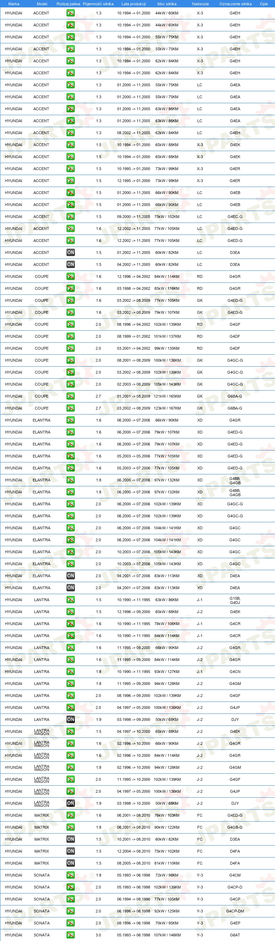Viewport: 275px width, 941px height.
Task: Click petrol icon for LANTRA 78kW / 106KM row
Action: pos(70,624)
